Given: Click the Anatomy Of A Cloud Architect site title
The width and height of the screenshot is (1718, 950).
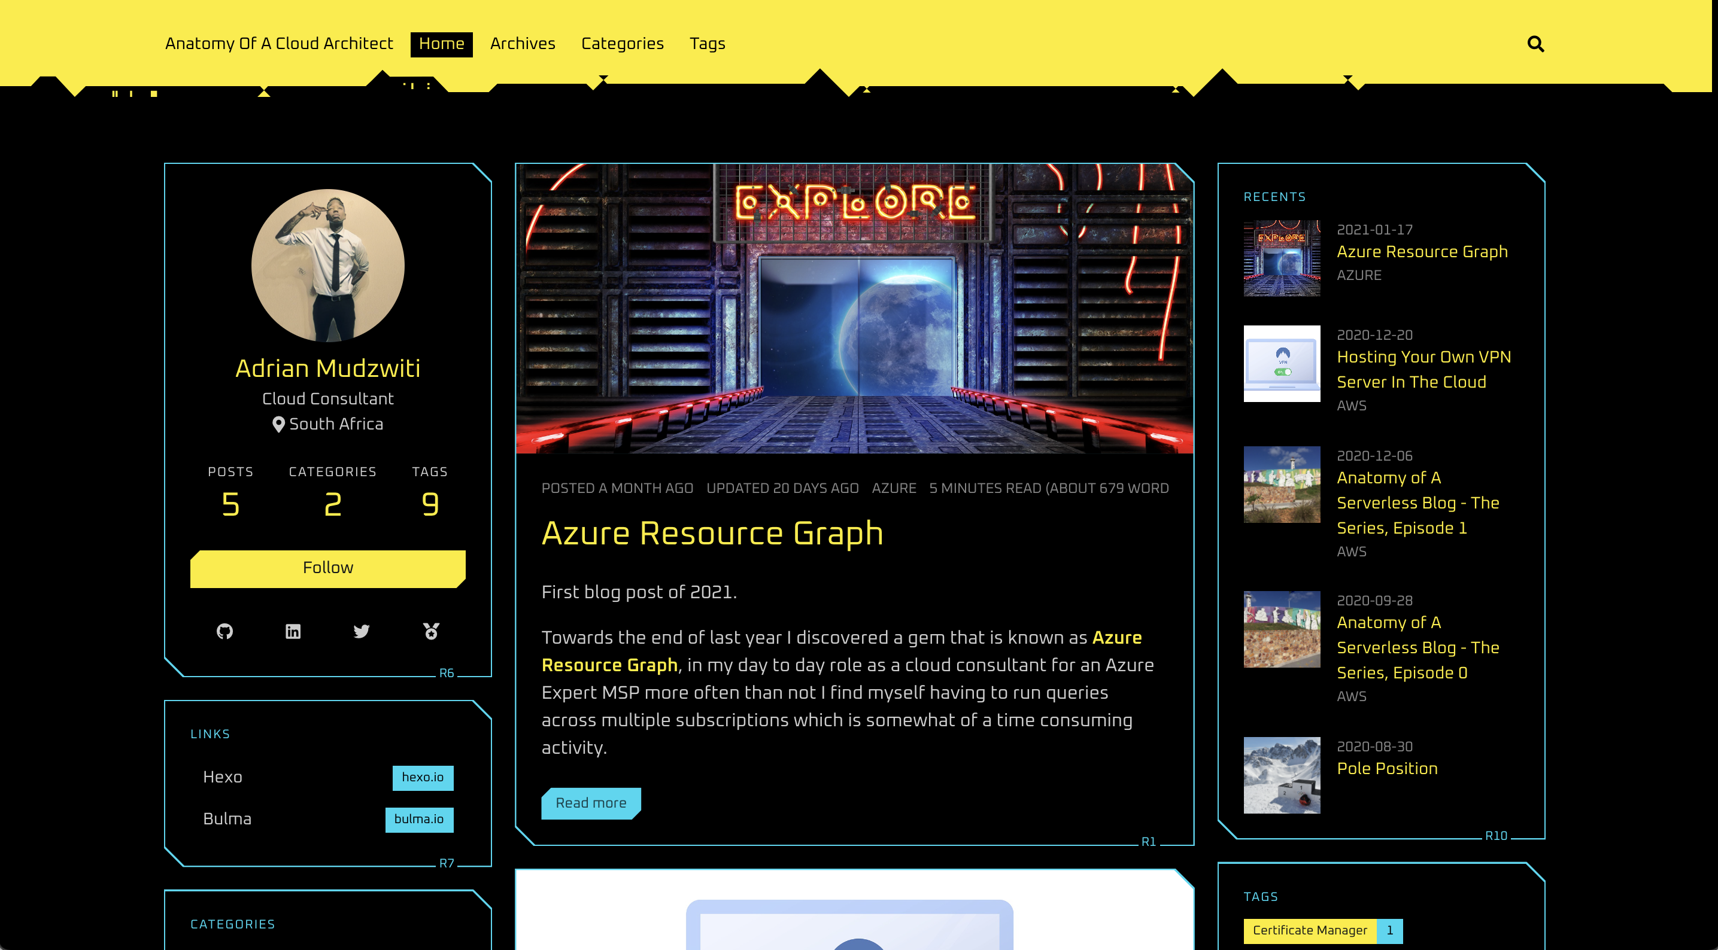Looking at the screenshot, I should (x=279, y=44).
